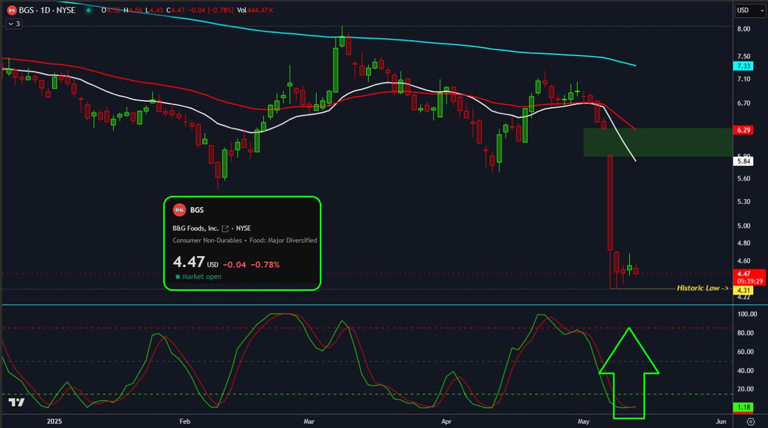Click the Historic Low text annotation
The image size is (768, 428).
pyautogui.click(x=704, y=289)
